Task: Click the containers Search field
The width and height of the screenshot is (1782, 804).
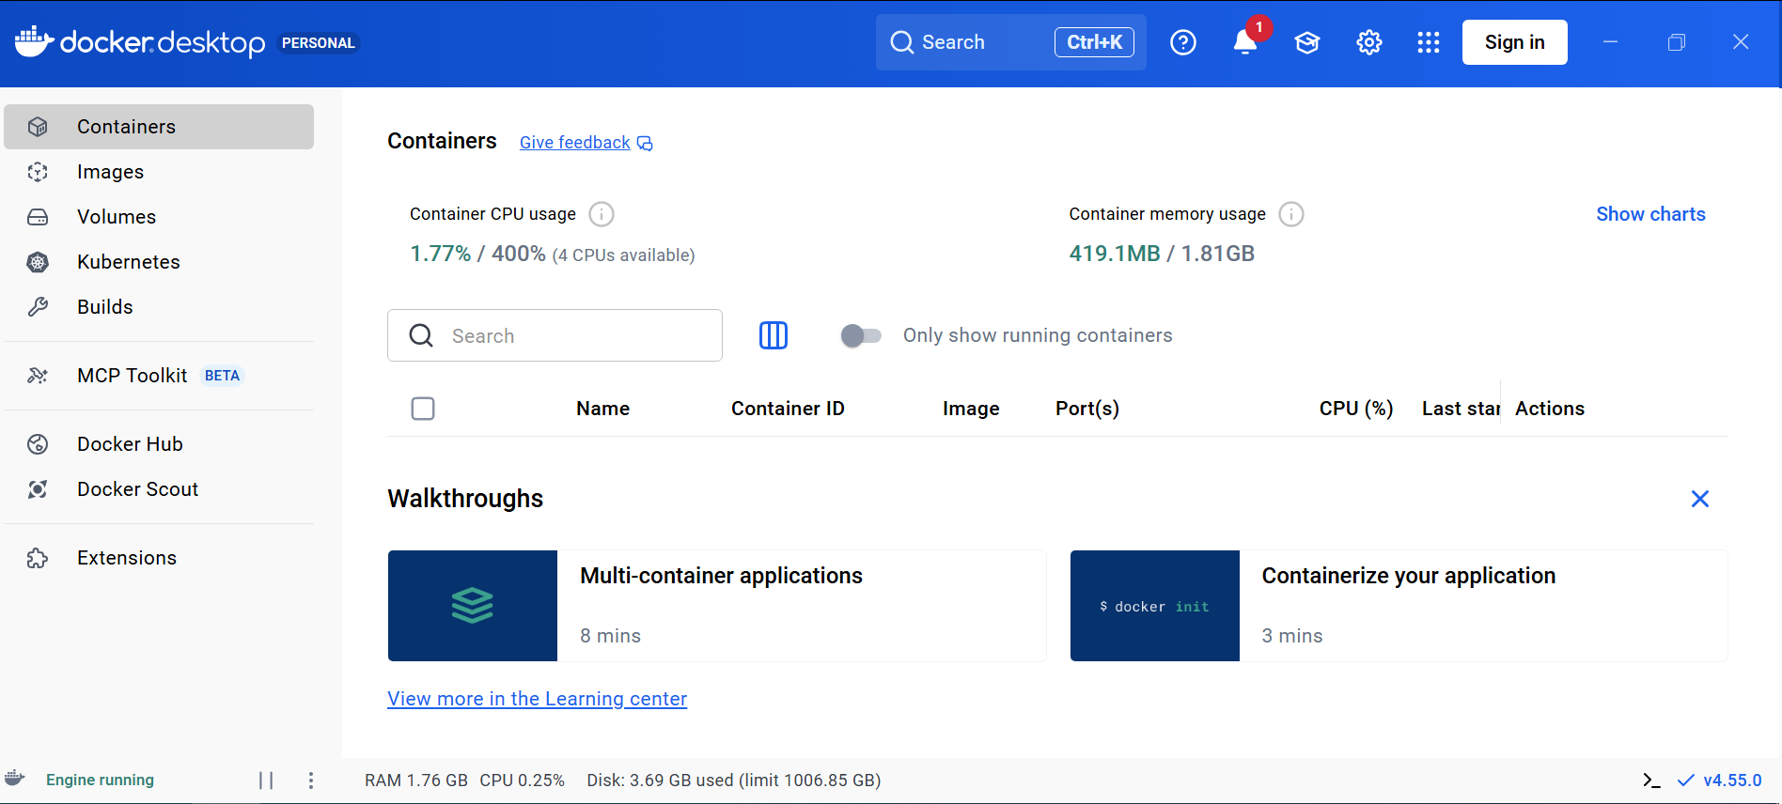Action: [555, 335]
